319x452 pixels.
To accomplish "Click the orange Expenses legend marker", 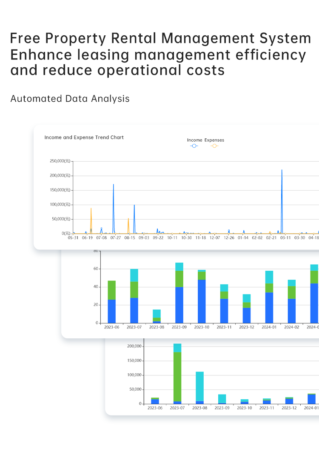I will tap(214, 146).
